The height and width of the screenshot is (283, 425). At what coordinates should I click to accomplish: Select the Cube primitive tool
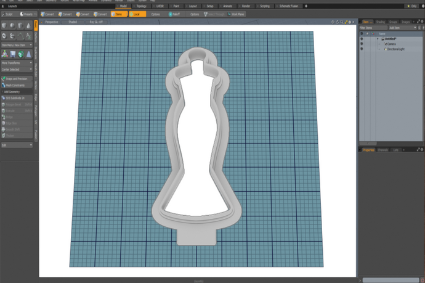4,25
